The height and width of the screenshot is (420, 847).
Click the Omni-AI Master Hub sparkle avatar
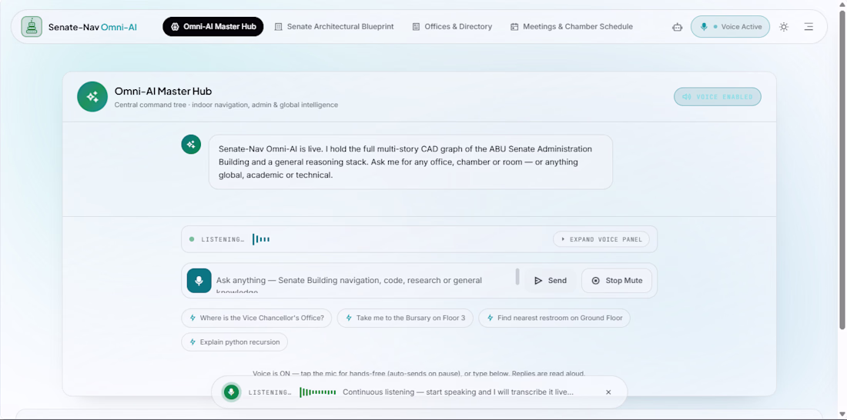click(92, 97)
